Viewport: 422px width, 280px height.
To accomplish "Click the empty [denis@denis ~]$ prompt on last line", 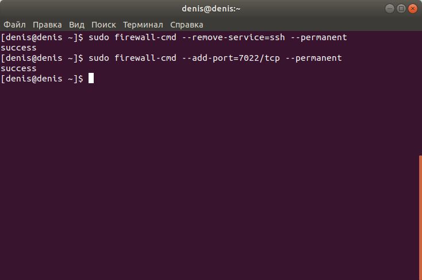I will pos(42,79).
